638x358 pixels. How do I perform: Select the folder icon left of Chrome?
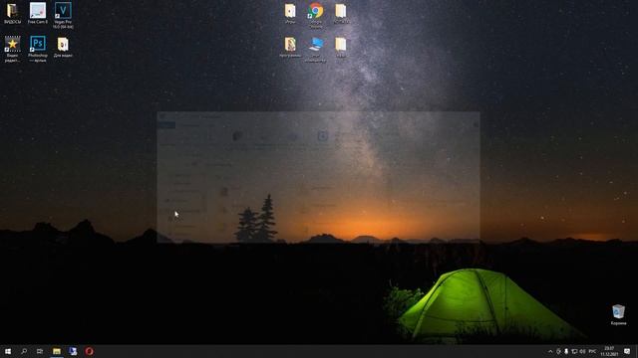coord(290,13)
